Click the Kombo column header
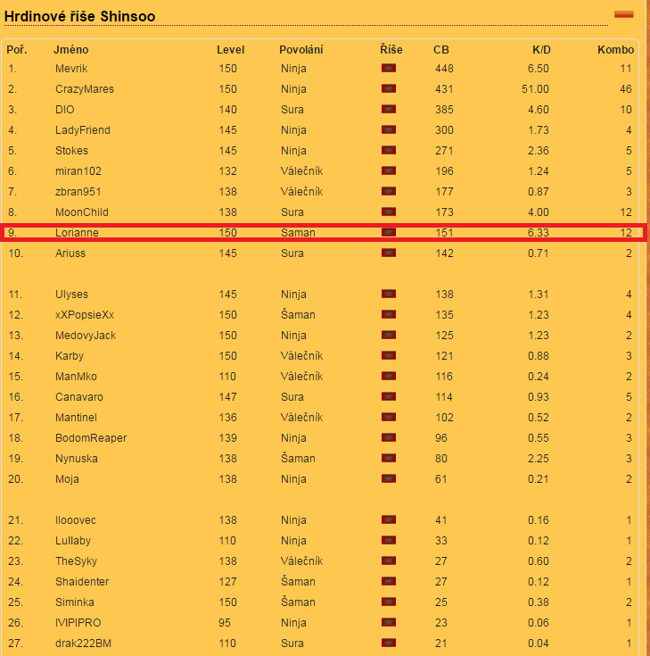The image size is (650, 656). click(x=615, y=50)
